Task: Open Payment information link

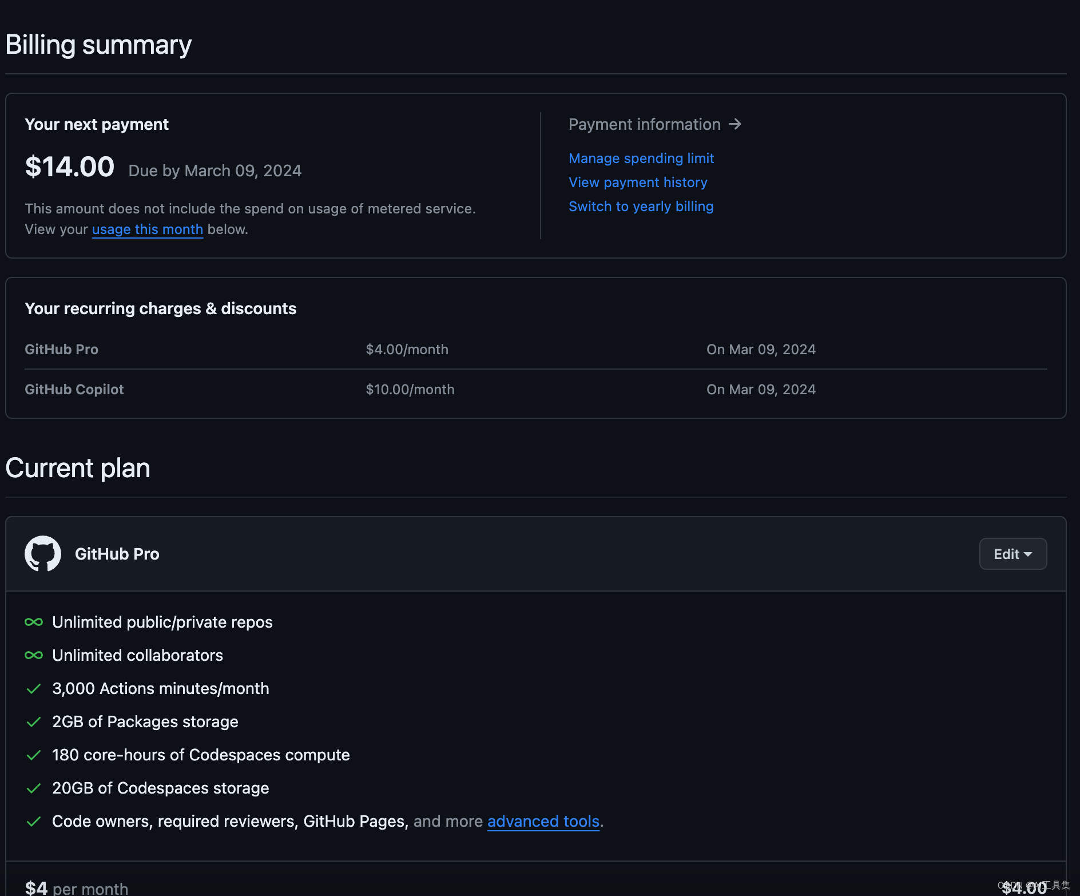Action: [654, 124]
